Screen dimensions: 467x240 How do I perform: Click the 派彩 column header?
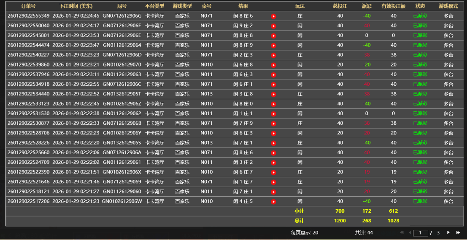click(367, 6)
